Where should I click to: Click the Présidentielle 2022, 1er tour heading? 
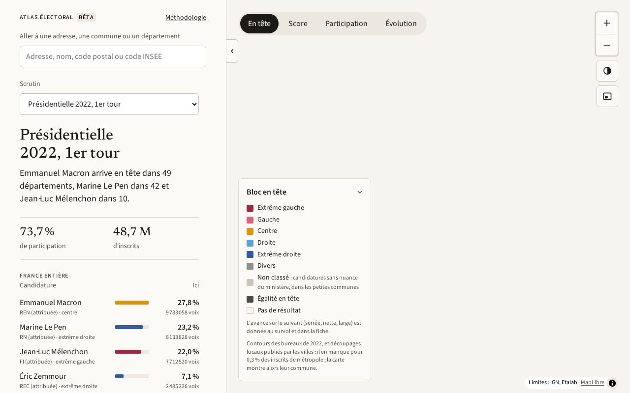(69, 143)
